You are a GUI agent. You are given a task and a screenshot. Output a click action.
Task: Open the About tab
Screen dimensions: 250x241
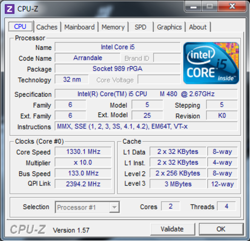(198, 27)
